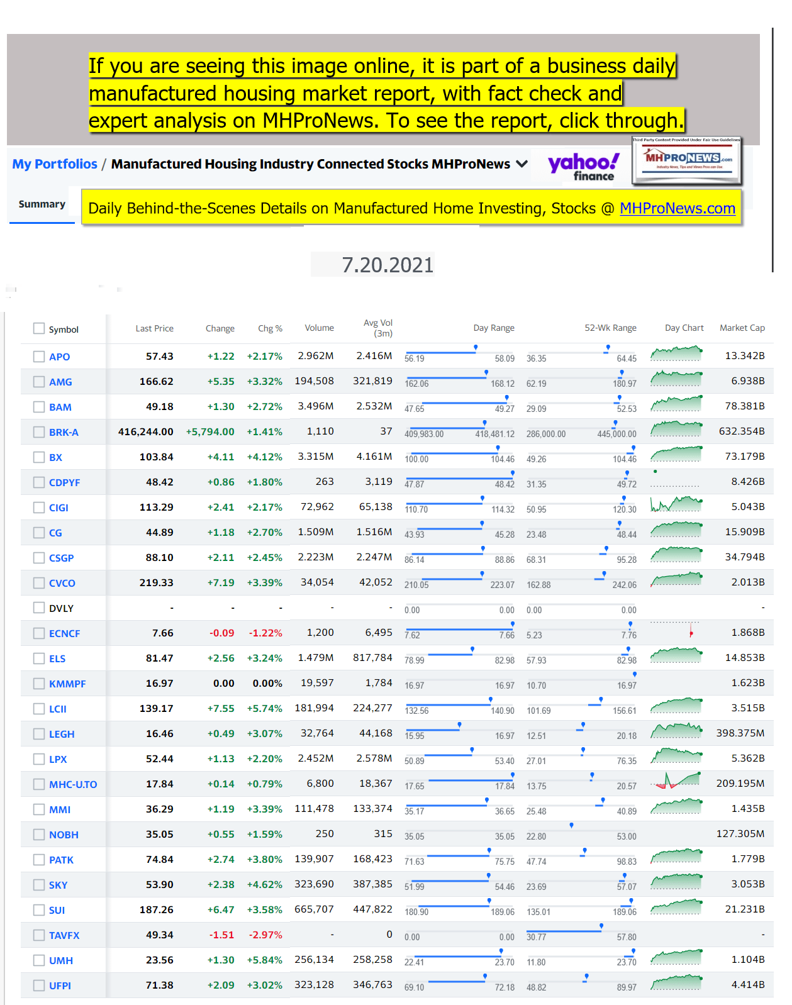792x1005 pixels.
Task: Open the My Portfolios breadcrumb
Action: [55, 164]
